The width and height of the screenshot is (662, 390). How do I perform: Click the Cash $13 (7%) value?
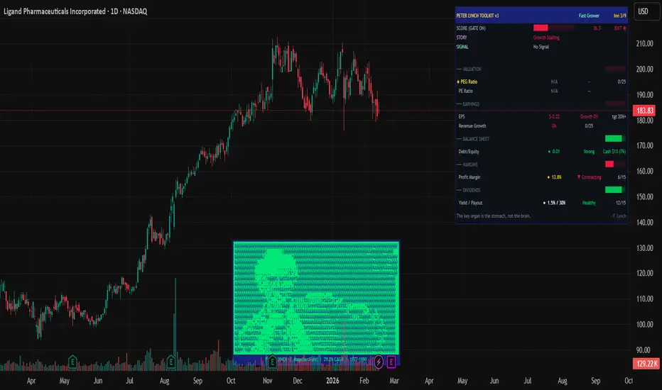pos(614,152)
